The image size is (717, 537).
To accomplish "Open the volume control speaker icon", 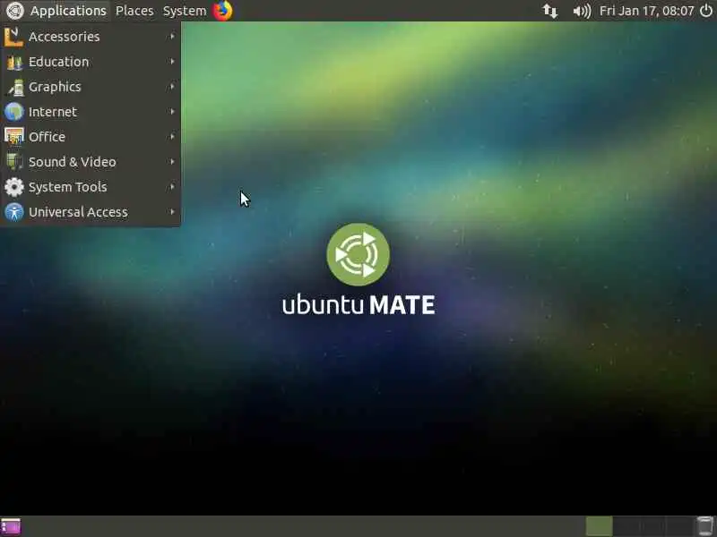I will point(582,11).
